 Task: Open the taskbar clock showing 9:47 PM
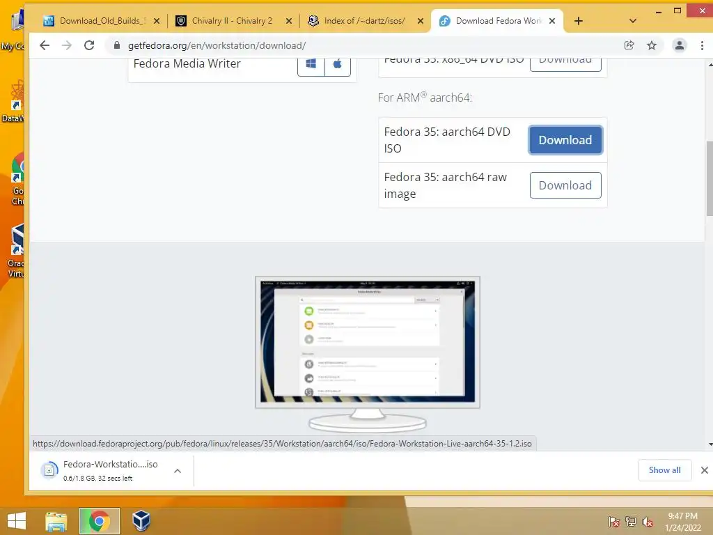click(682, 522)
